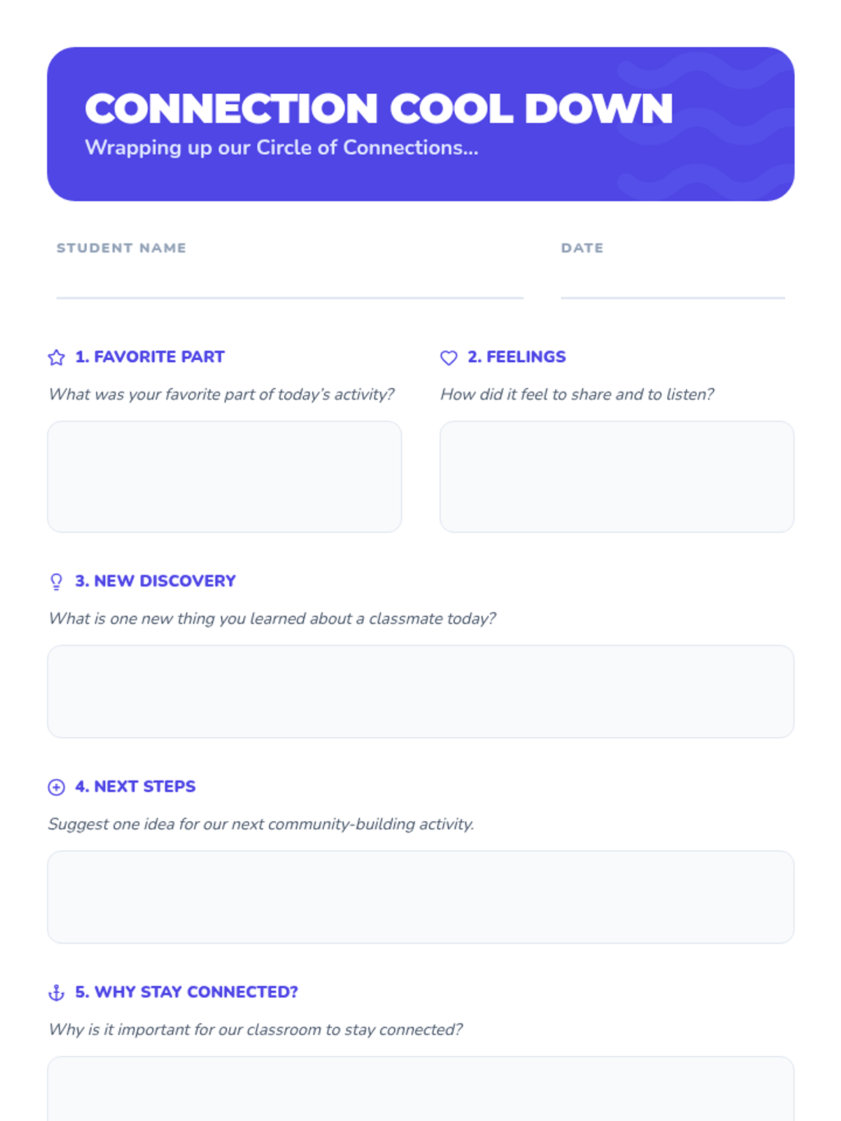Click the anchor icon beside Why Stay Connected
This screenshot has height=1121, width=841.
tap(56, 993)
